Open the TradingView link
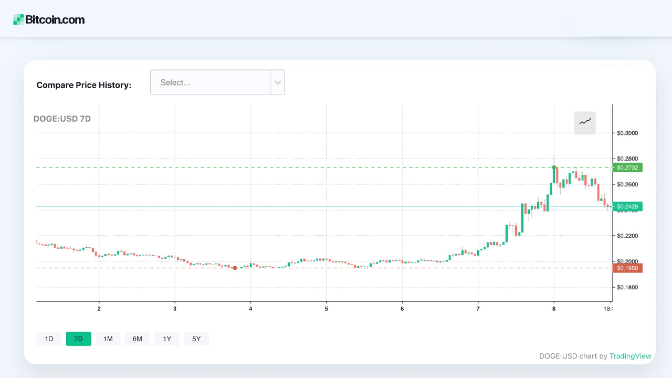 pos(630,356)
